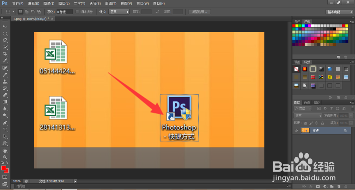Select the Eyedropper tool
Screen dimensions: 355x190
pos(5,61)
